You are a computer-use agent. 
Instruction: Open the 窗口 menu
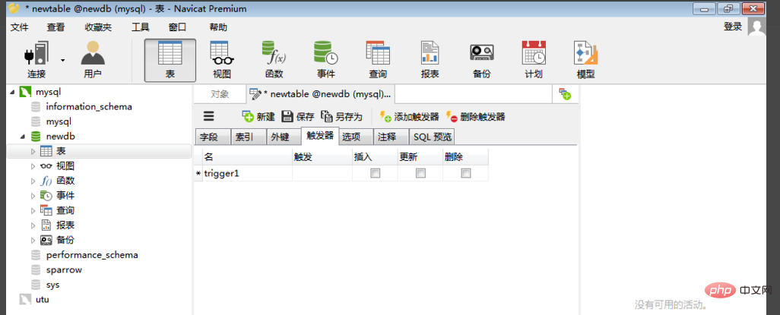[178, 27]
